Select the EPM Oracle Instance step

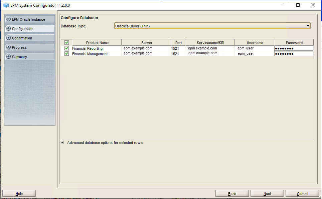tap(30, 19)
